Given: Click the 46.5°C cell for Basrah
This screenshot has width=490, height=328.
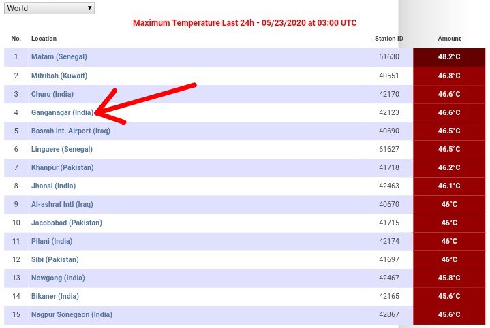Looking at the screenshot, I should click(x=449, y=131).
